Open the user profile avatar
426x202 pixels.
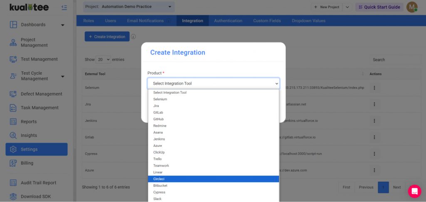[x=412, y=7]
